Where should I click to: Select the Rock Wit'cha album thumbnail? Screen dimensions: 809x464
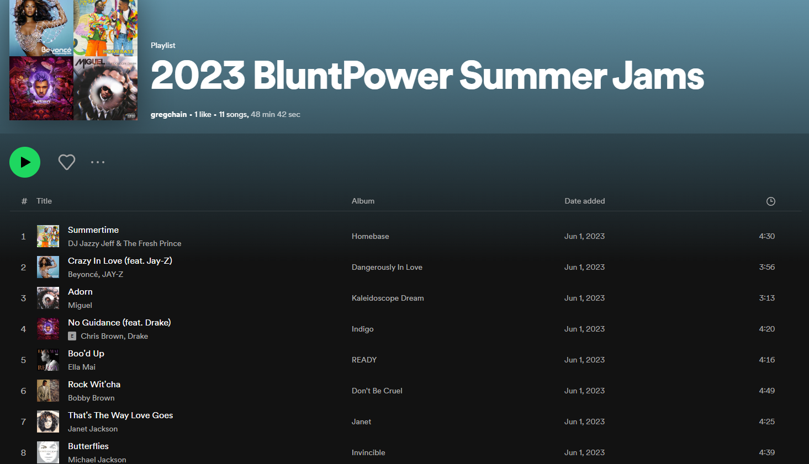(x=48, y=391)
